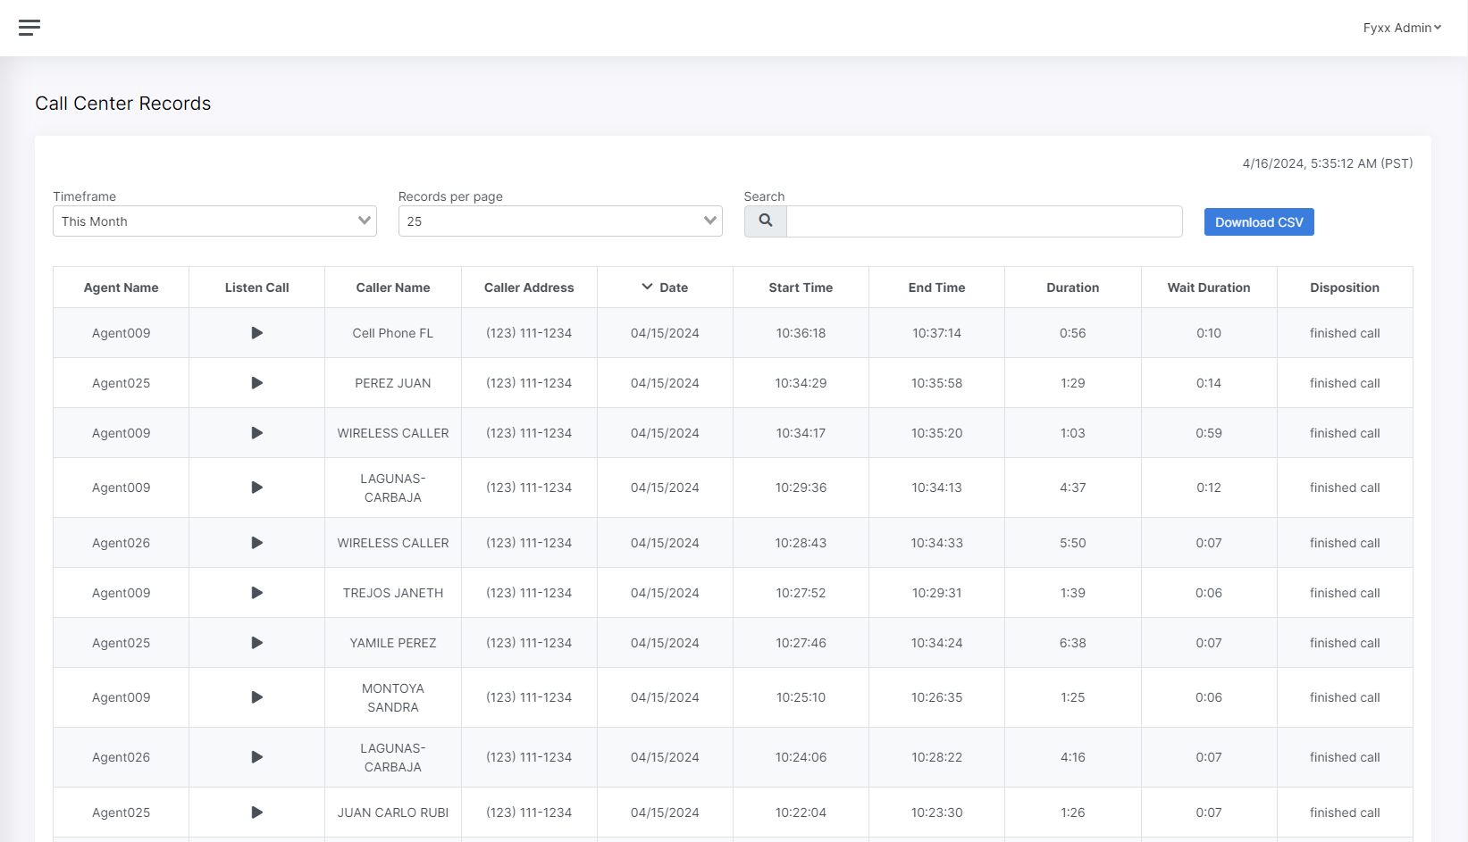Listen to the TREJOS JANETH call
1468x842 pixels.
tap(256, 592)
